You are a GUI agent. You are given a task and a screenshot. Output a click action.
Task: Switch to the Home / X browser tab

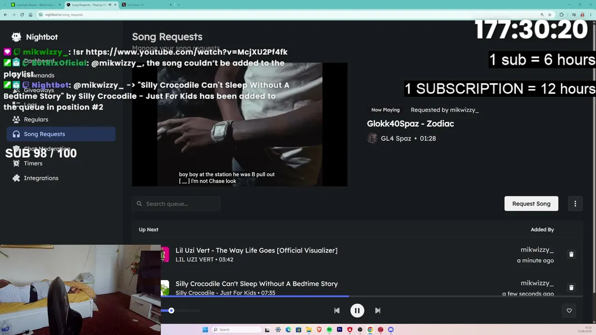click(147, 5)
